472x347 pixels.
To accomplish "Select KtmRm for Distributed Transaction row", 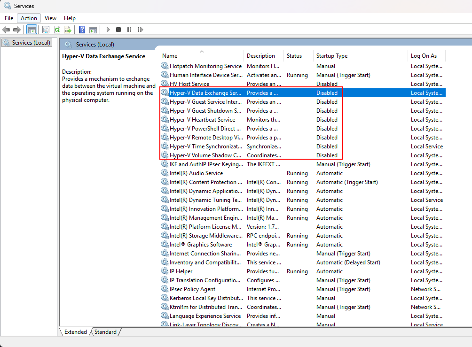I will 303,307.
